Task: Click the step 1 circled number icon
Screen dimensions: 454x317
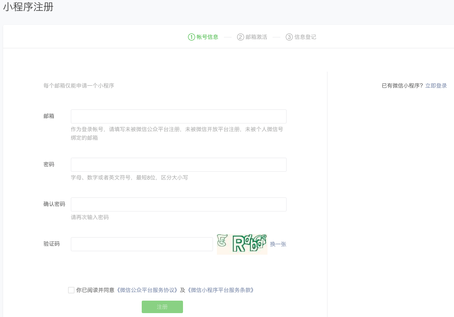Action: [191, 37]
